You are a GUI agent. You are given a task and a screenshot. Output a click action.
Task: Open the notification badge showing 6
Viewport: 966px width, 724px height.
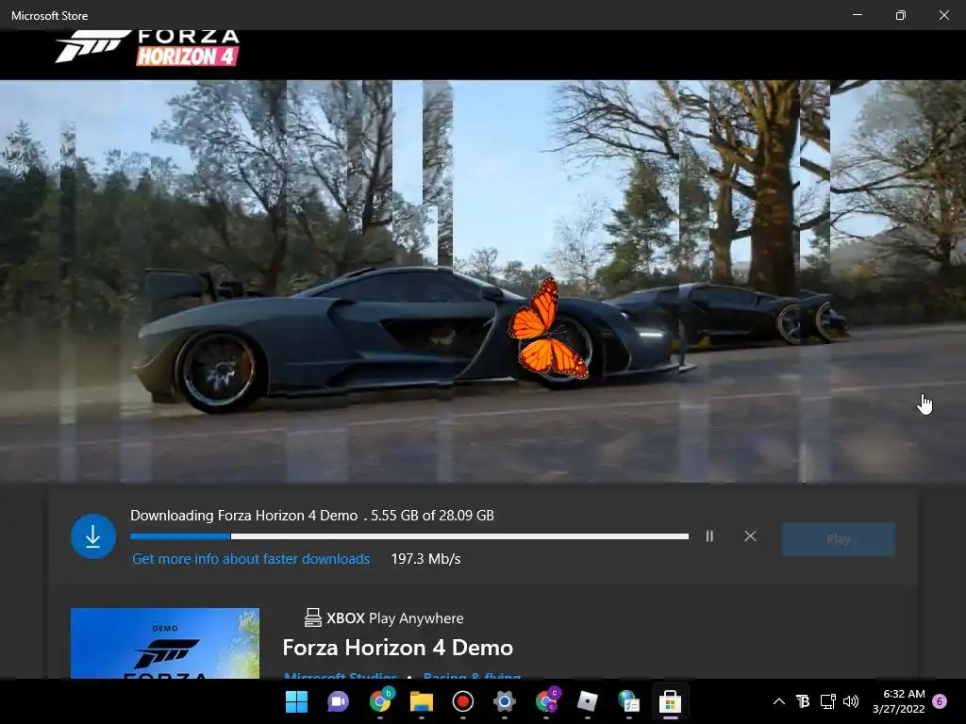coord(940,701)
